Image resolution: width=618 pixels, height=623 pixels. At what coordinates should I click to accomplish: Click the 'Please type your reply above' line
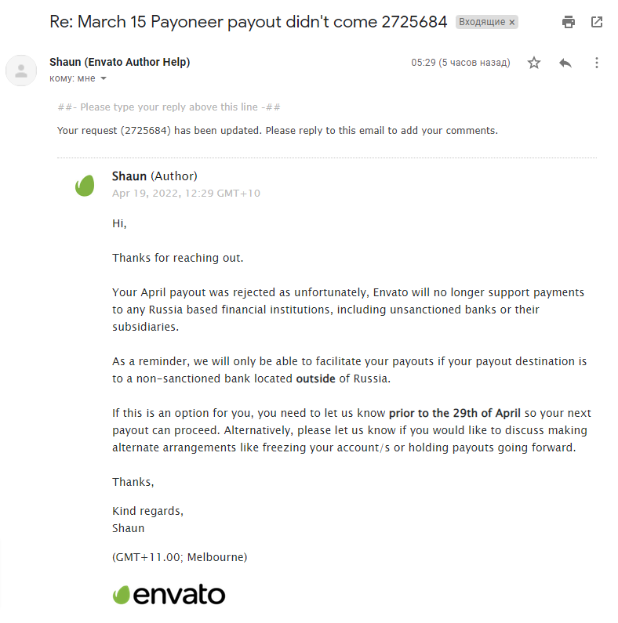(x=169, y=107)
